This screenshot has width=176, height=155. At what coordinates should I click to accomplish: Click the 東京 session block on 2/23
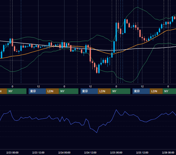tap(37, 91)
